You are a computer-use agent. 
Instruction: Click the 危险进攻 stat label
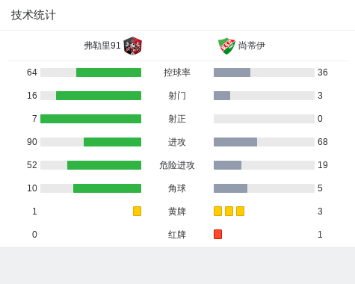pyautogui.click(x=177, y=165)
